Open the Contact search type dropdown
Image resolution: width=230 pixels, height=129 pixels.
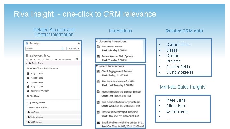pyautogui.click(x=73, y=48)
